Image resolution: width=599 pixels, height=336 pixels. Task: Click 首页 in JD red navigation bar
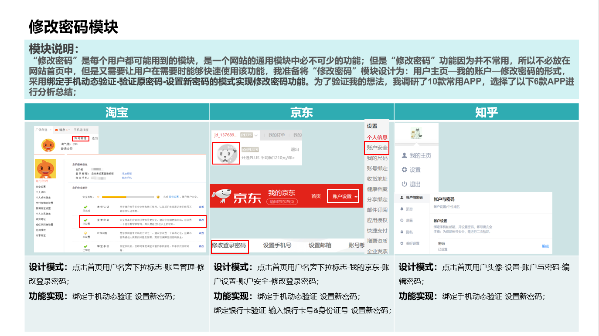(316, 196)
